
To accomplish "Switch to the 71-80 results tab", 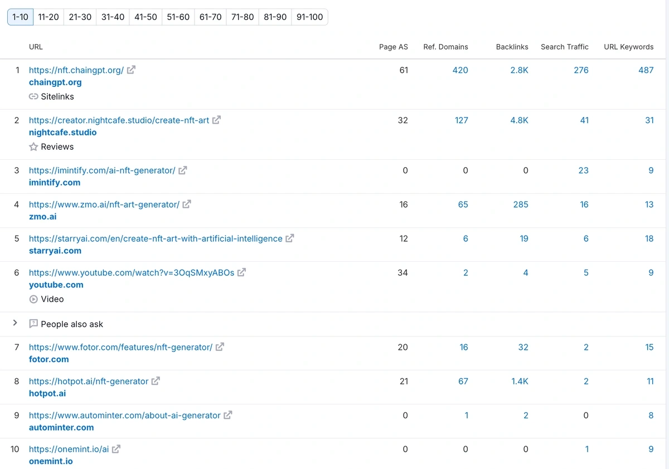I will [243, 17].
